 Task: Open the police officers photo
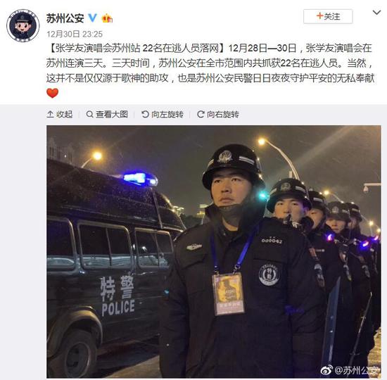point(214,252)
